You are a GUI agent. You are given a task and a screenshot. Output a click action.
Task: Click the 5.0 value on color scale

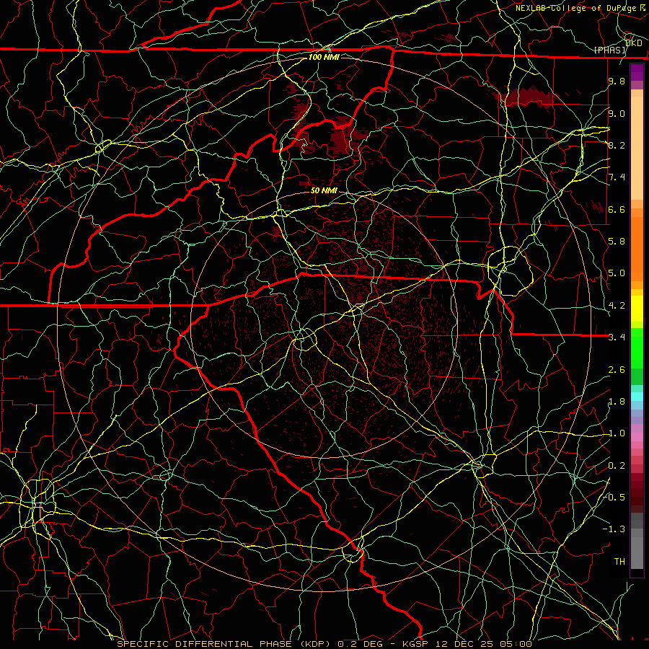point(617,273)
